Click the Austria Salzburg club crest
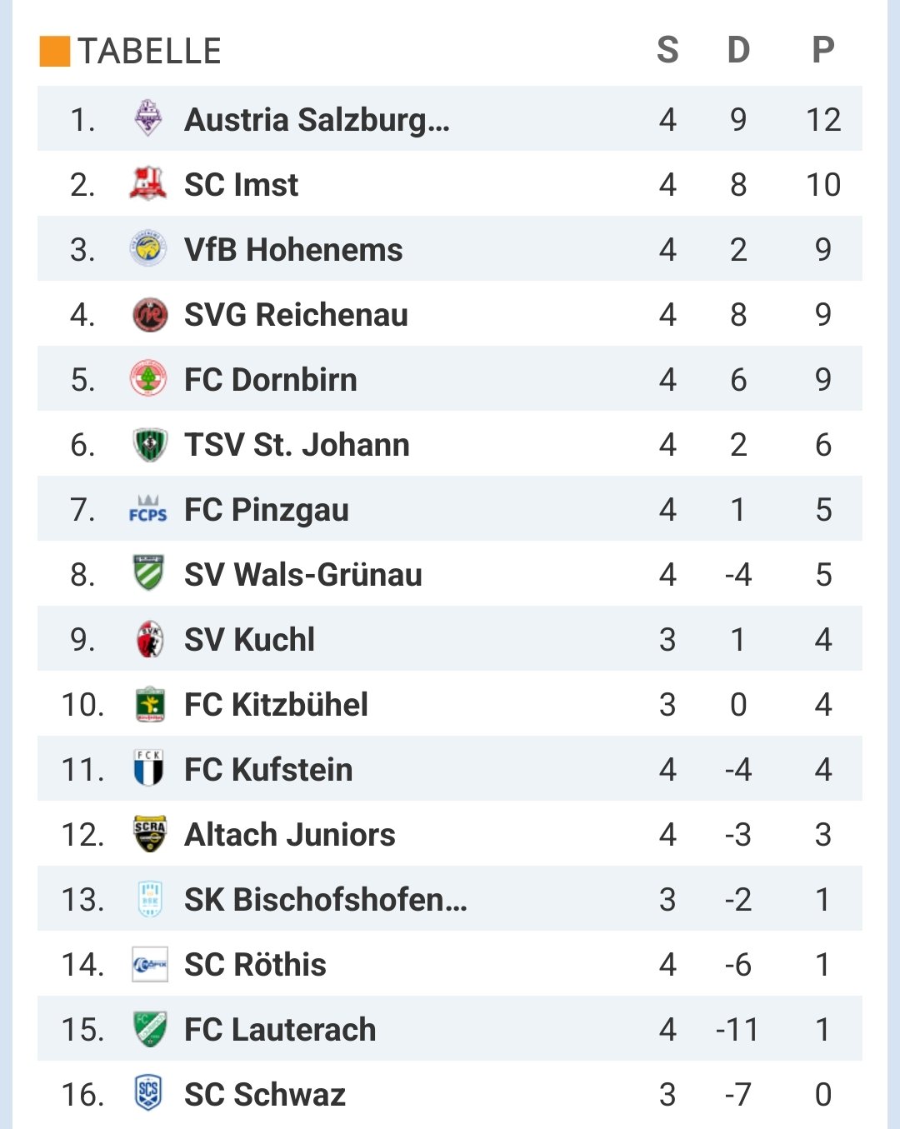Image resolution: width=900 pixels, height=1129 pixels. point(148,118)
